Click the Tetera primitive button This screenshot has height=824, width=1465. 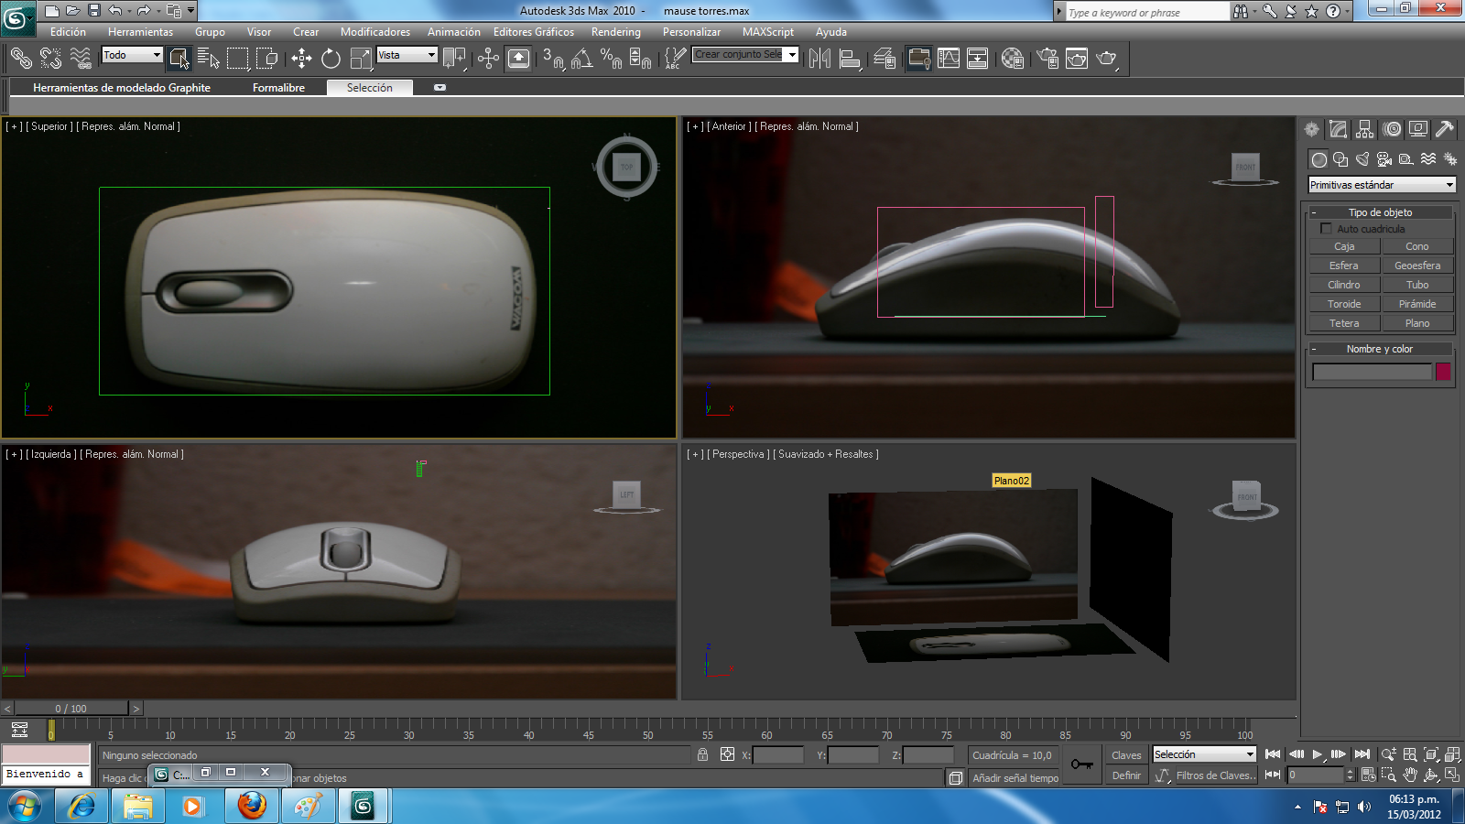coord(1343,322)
